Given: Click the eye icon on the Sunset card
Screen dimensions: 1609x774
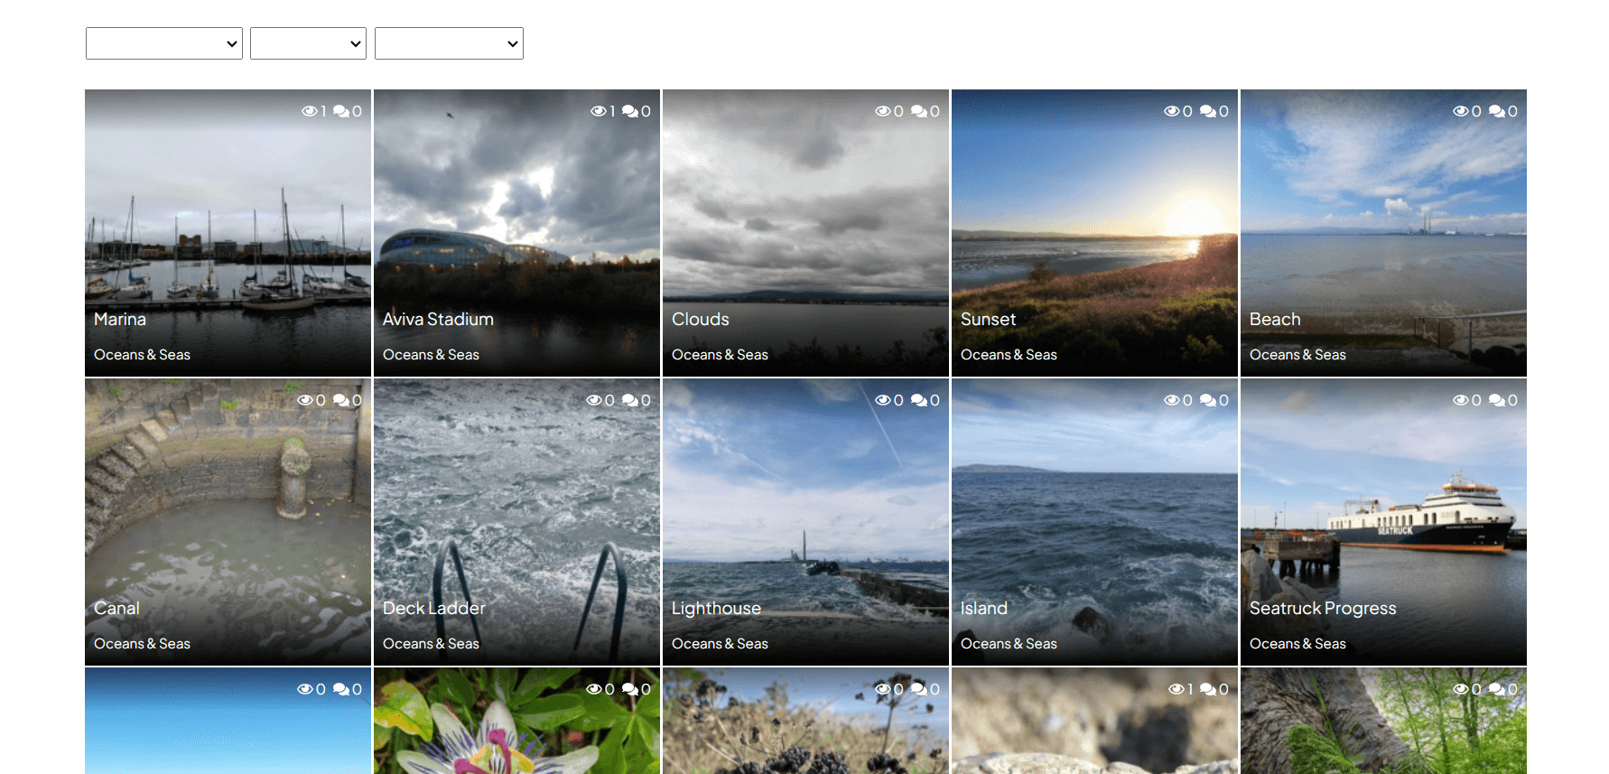Looking at the screenshot, I should pyautogui.click(x=1171, y=111).
